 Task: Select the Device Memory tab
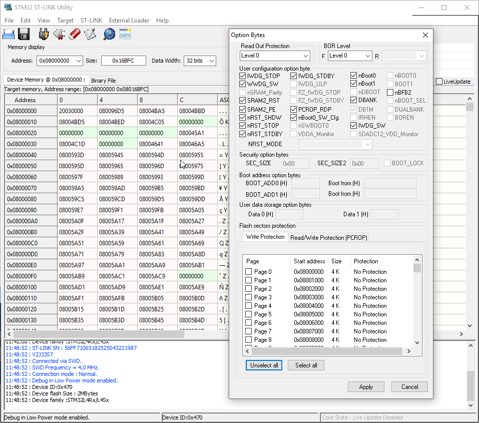(x=46, y=80)
